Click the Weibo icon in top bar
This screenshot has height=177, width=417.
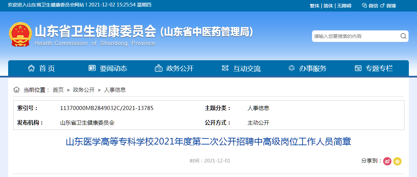pos(382,5)
